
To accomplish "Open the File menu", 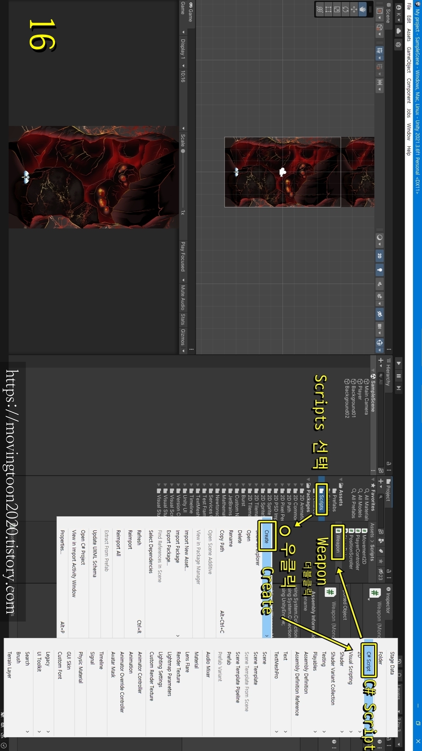I will click(409, 6).
